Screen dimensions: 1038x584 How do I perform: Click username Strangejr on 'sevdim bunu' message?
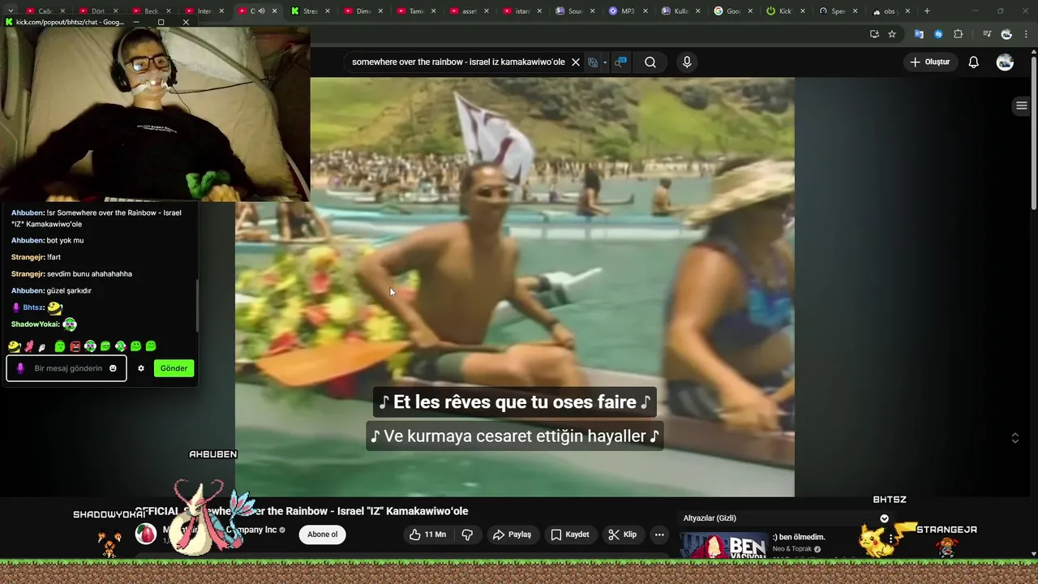(x=28, y=274)
